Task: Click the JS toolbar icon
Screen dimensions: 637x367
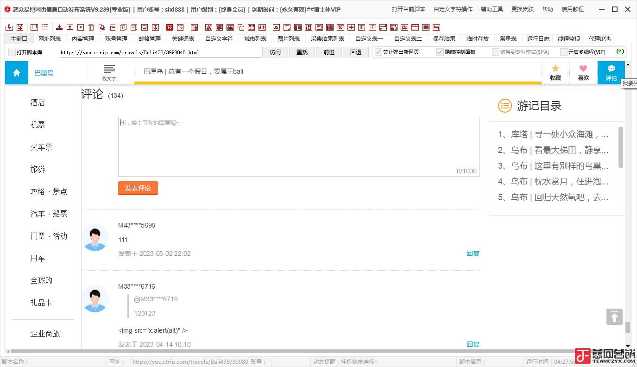Action: click(276, 27)
